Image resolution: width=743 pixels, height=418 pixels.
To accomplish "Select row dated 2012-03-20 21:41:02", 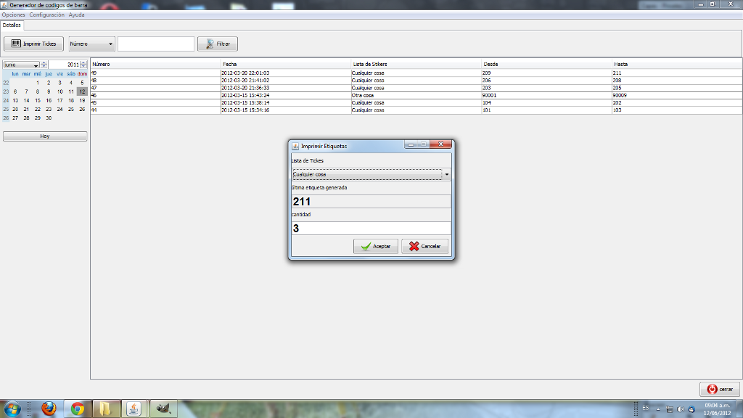I will click(416, 81).
